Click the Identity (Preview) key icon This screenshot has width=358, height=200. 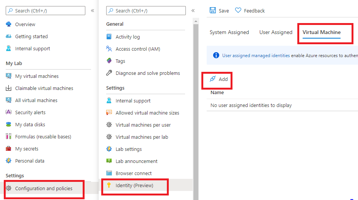[109, 185]
